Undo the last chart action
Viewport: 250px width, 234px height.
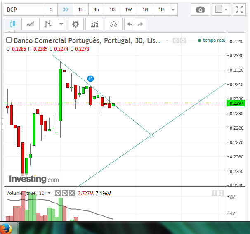coord(130,24)
